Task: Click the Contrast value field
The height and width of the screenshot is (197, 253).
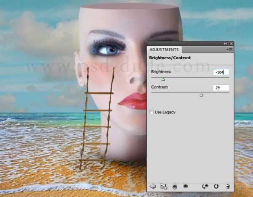Action: pos(221,88)
